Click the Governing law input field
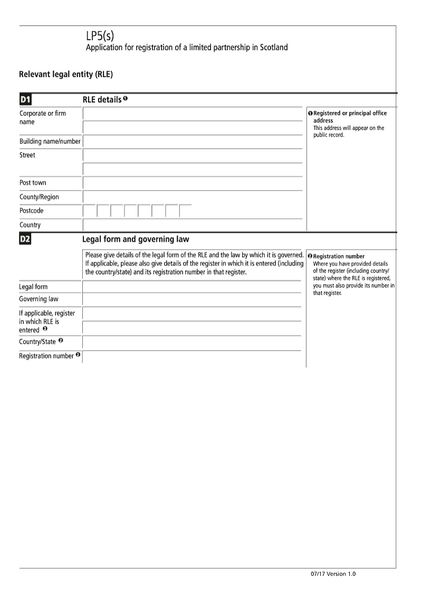Viewport: 422px width, 597px height. (x=191, y=300)
